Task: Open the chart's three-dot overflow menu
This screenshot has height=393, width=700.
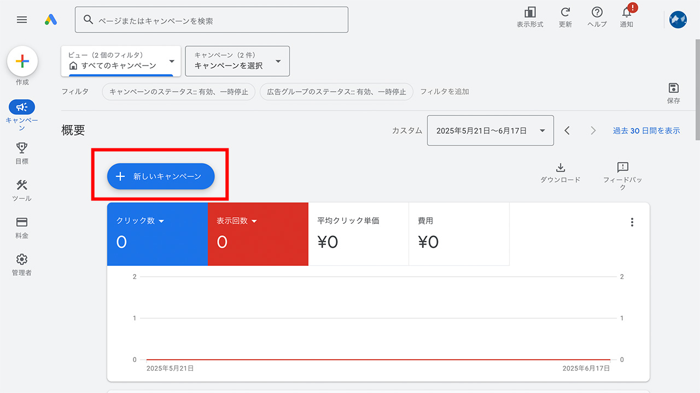Action: click(x=632, y=222)
